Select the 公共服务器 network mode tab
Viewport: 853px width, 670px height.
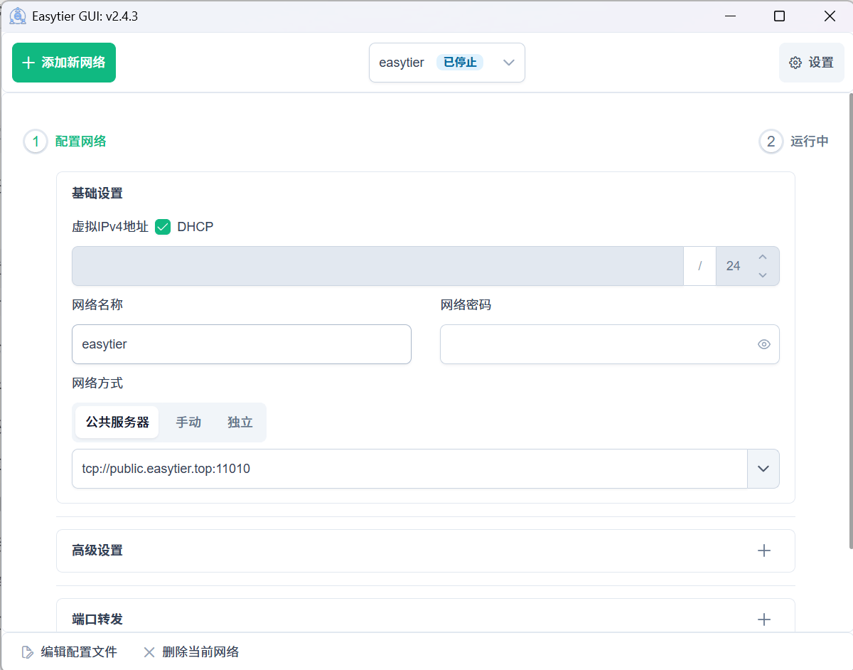(117, 422)
